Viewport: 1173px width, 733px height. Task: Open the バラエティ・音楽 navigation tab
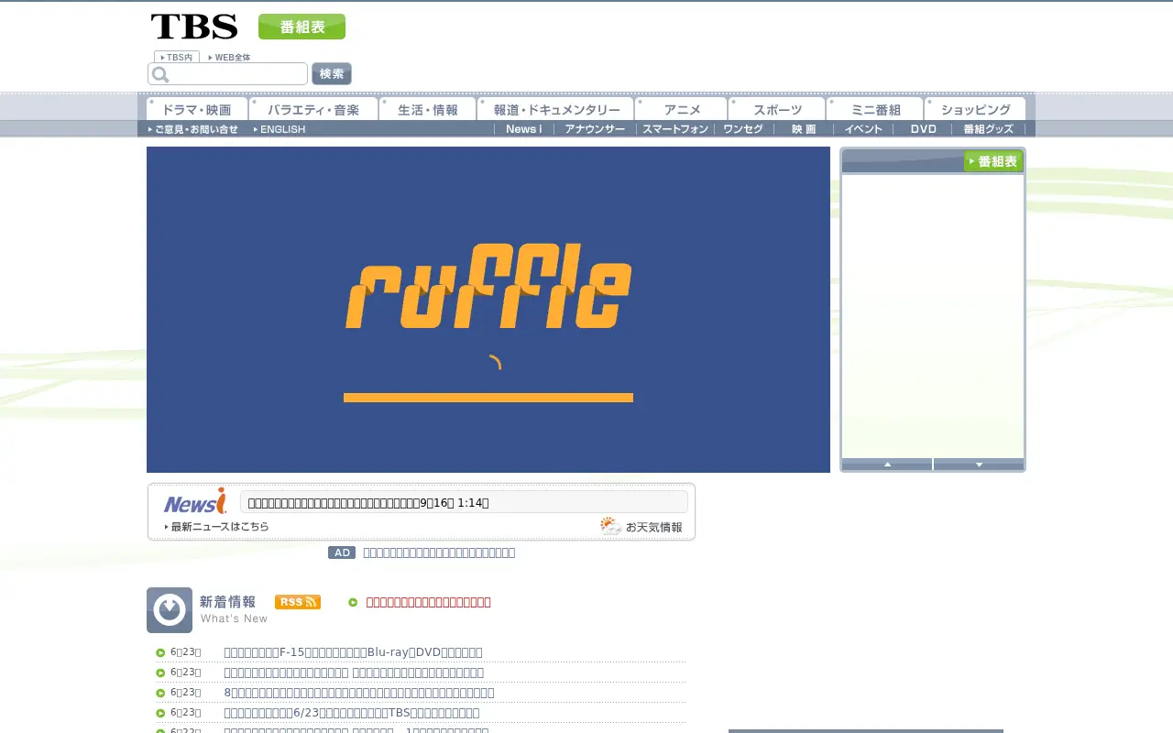pos(313,109)
